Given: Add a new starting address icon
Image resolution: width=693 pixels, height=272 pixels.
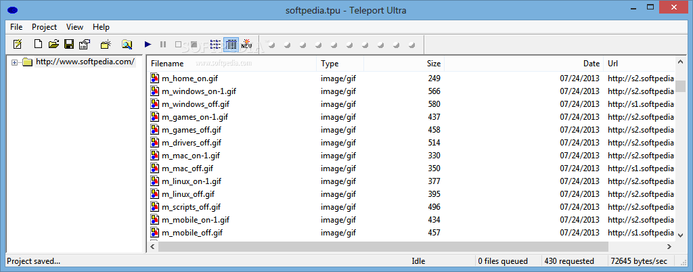Looking at the screenshot, I should click(x=106, y=44).
